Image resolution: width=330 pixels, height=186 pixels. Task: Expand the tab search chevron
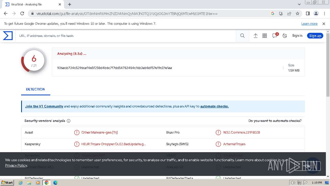coord(299,4)
